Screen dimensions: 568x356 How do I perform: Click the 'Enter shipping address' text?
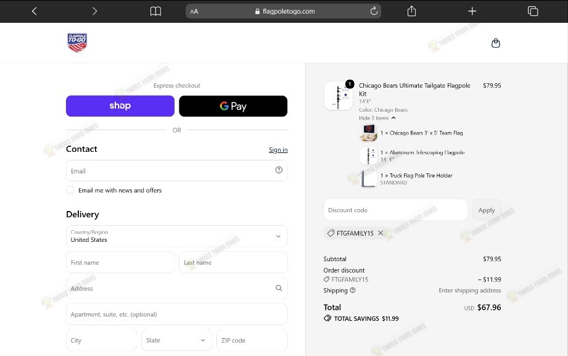tap(470, 291)
